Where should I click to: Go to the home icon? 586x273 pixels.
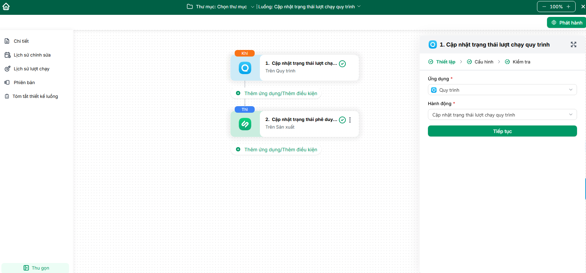coord(6,7)
